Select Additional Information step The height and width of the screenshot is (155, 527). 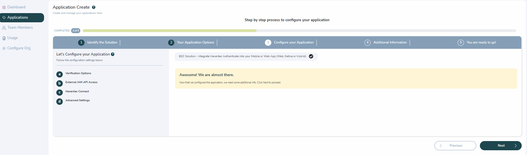click(x=390, y=42)
